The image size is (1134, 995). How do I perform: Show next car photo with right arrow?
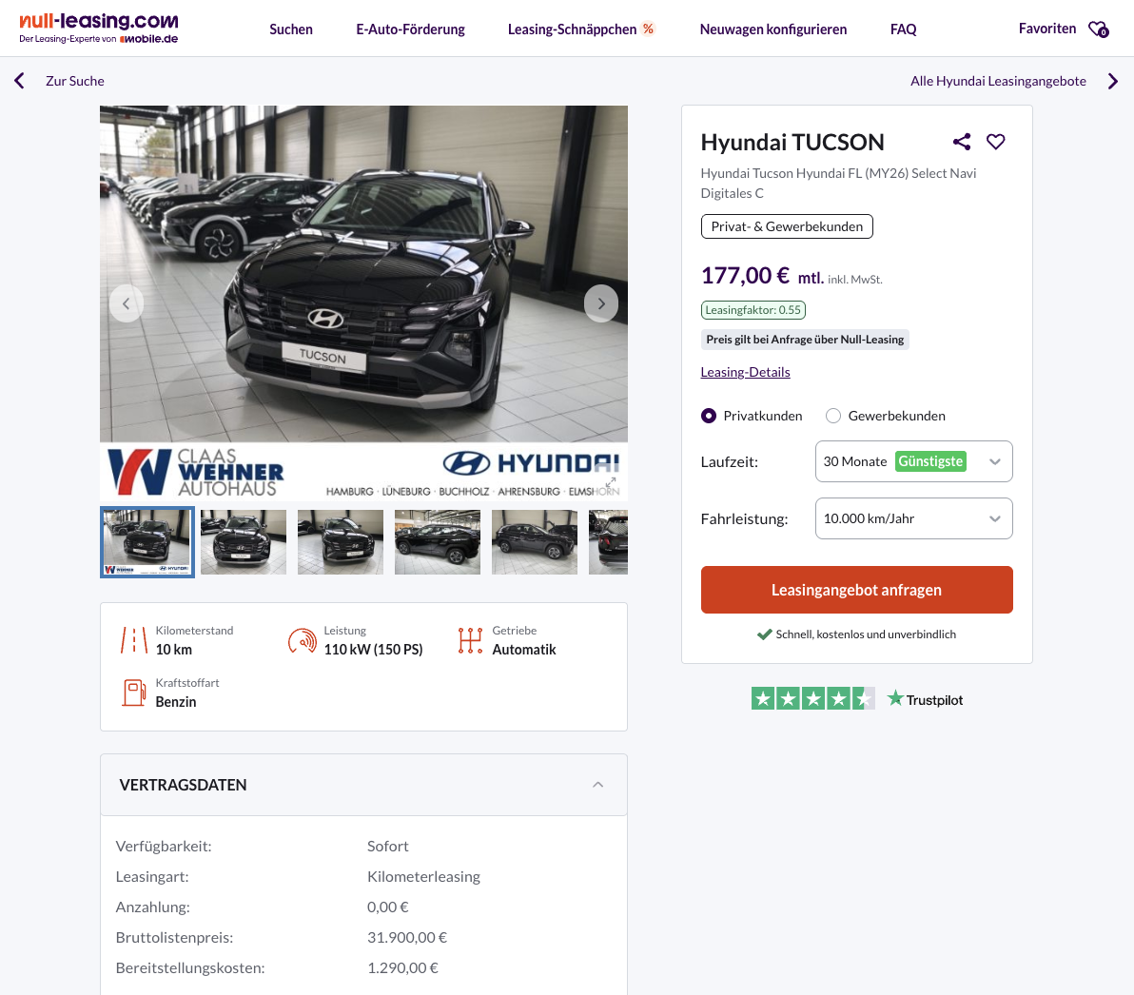click(601, 303)
